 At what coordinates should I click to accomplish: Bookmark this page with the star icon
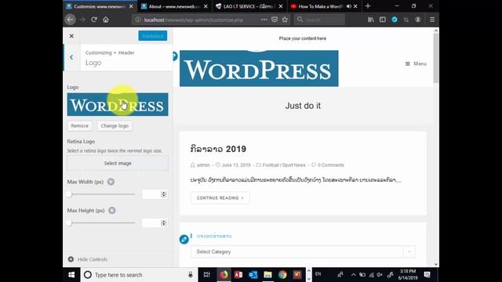pyautogui.click(x=285, y=20)
